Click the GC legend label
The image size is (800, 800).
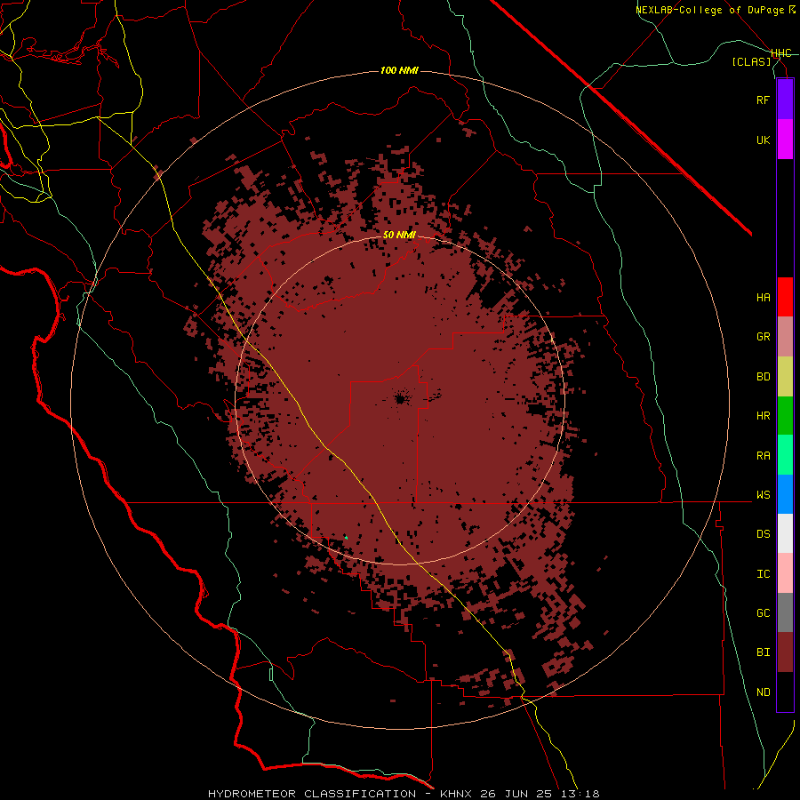click(x=763, y=613)
